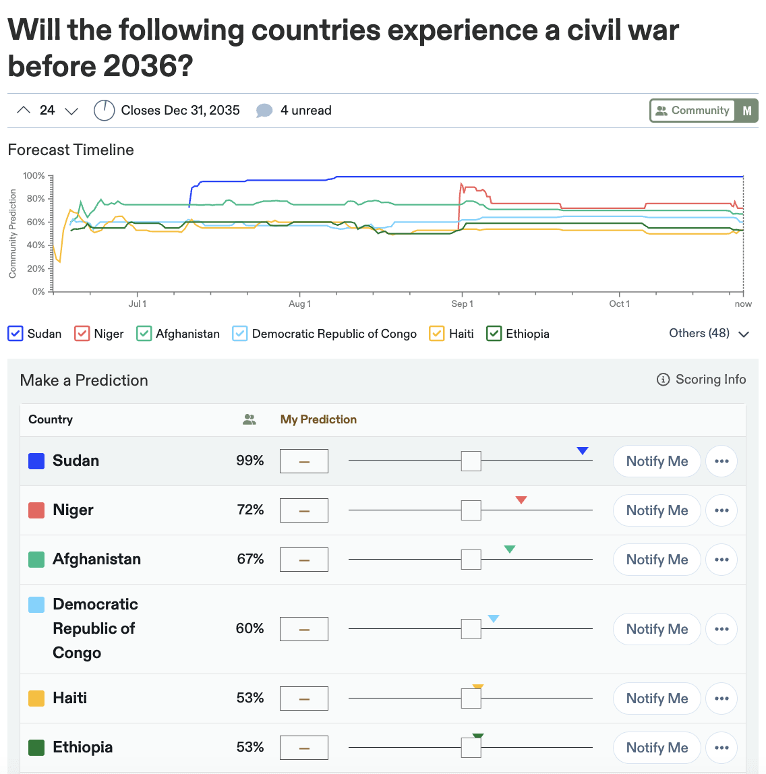The width and height of the screenshot is (766, 774).
Task: Toggle the Afghanistan legend checkbox
Action: point(144,334)
